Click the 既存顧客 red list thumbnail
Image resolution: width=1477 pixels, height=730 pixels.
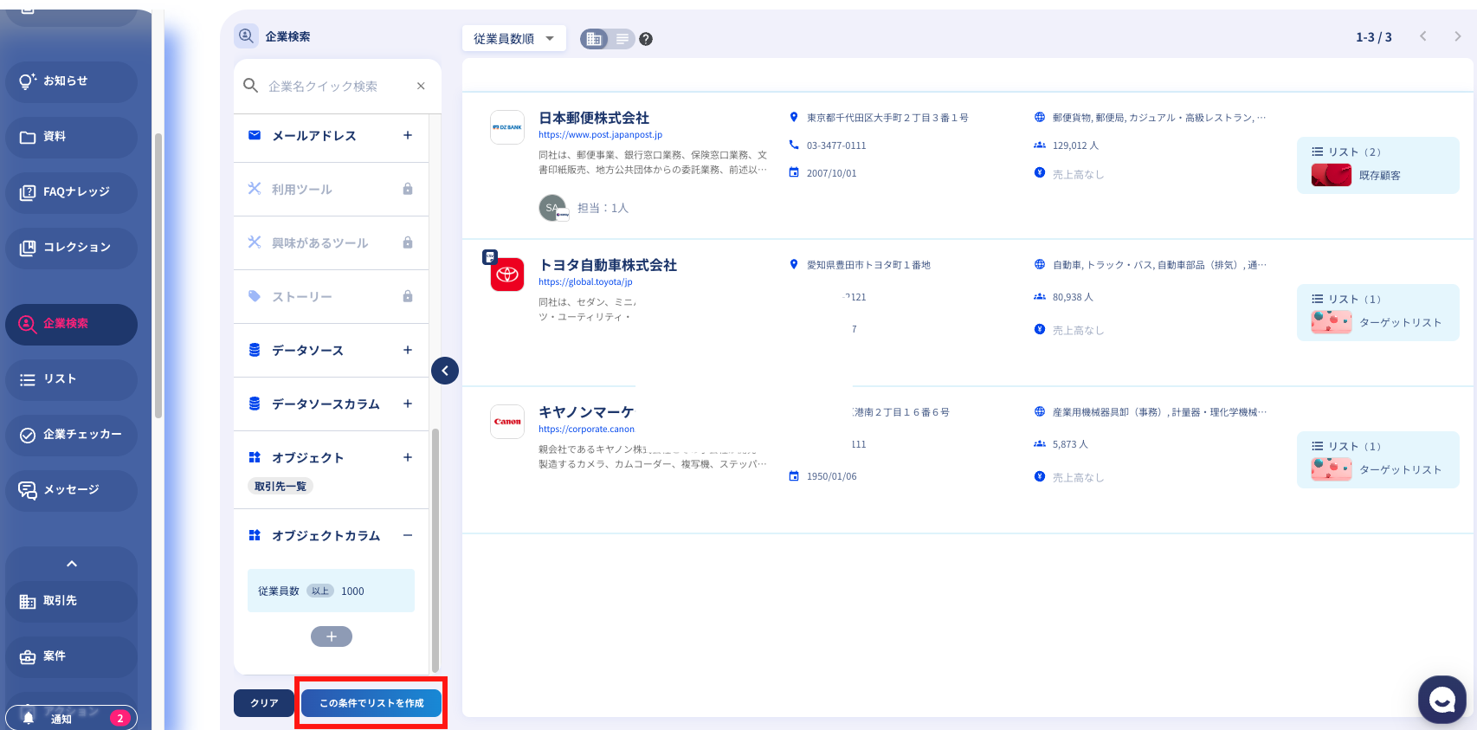coord(1332,175)
